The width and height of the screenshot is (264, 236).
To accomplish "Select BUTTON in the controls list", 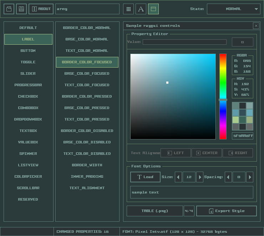I will (28, 51).
